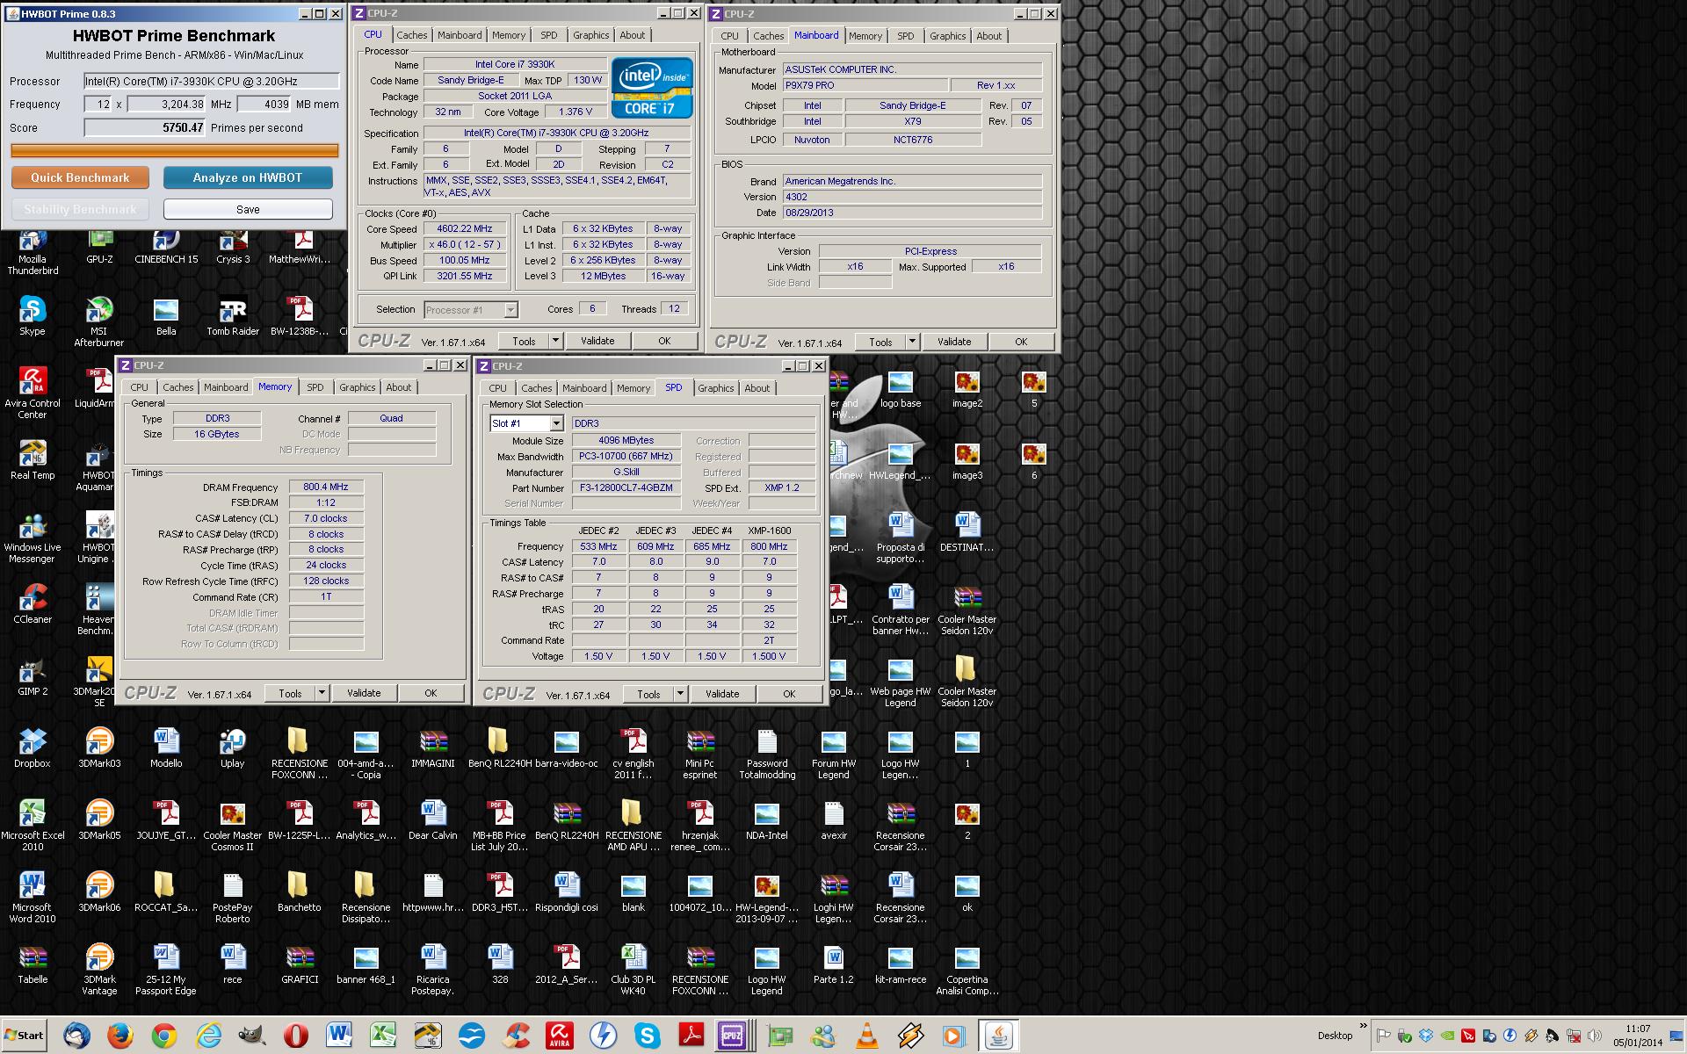The height and width of the screenshot is (1054, 1687).
Task: Open Club 3D PL WK40 spreadsheet
Action: 633,969
